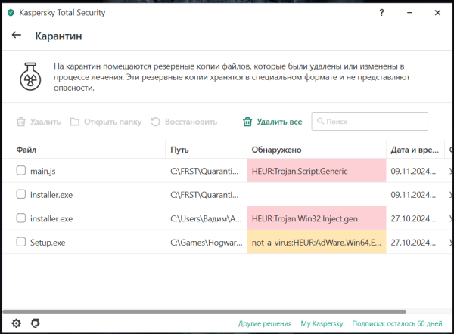Screen dimensions: 454x334
Task: Sort by the Файл column header
Action: click(26, 150)
